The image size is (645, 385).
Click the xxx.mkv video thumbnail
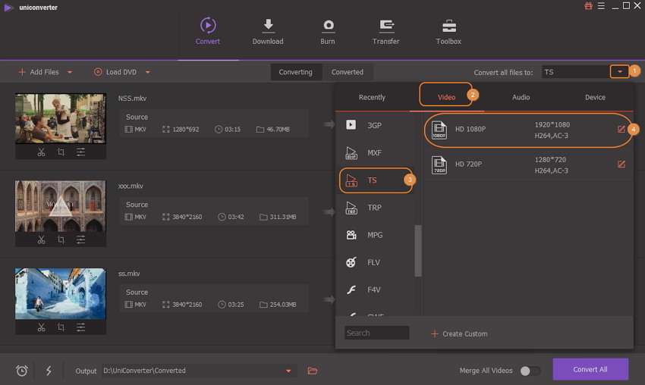click(x=61, y=206)
